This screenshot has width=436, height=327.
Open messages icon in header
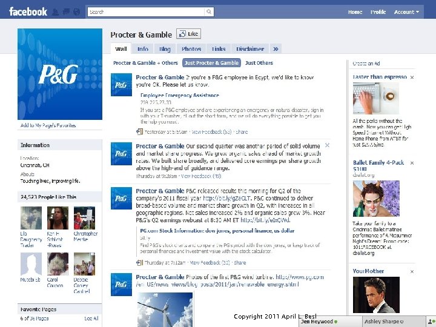click(66, 12)
